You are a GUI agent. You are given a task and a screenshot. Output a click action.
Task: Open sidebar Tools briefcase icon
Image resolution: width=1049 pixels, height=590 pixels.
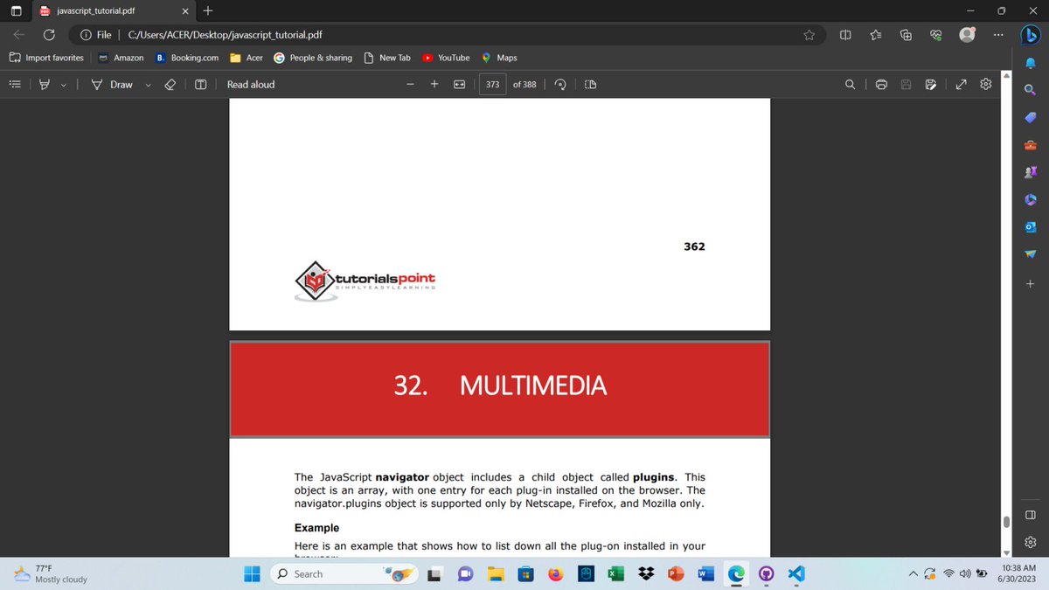click(1031, 145)
